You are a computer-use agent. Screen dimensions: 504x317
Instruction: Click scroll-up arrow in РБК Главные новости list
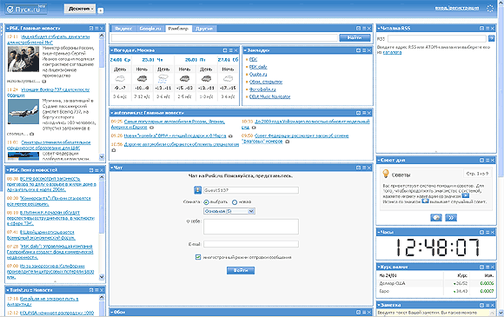coord(102,36)
